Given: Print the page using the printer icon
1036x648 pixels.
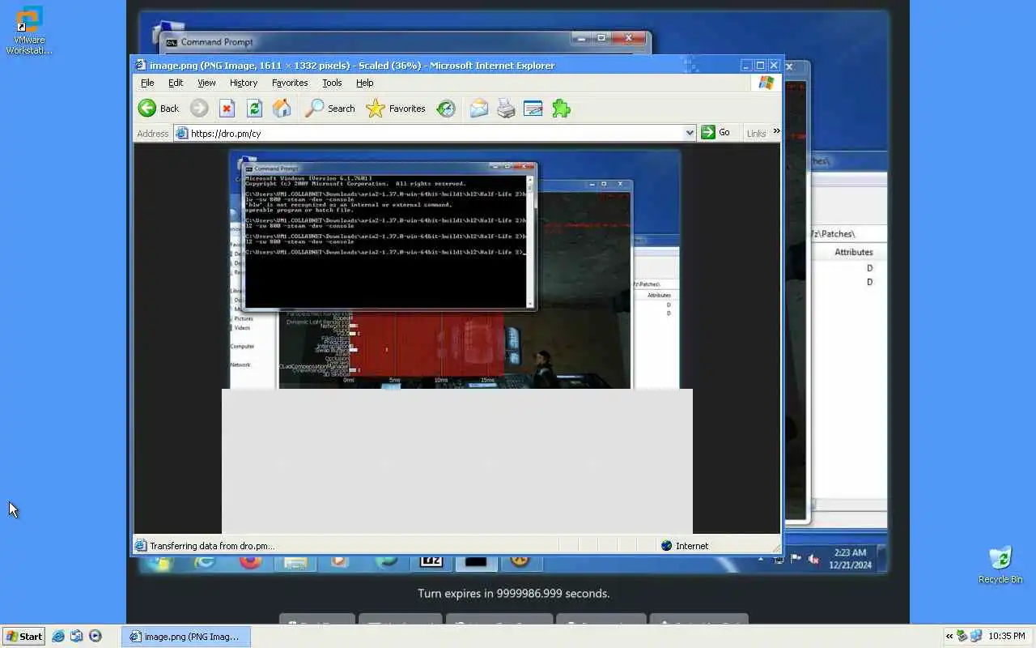Looking at the screenshot, I should click(x=506, y=109).
